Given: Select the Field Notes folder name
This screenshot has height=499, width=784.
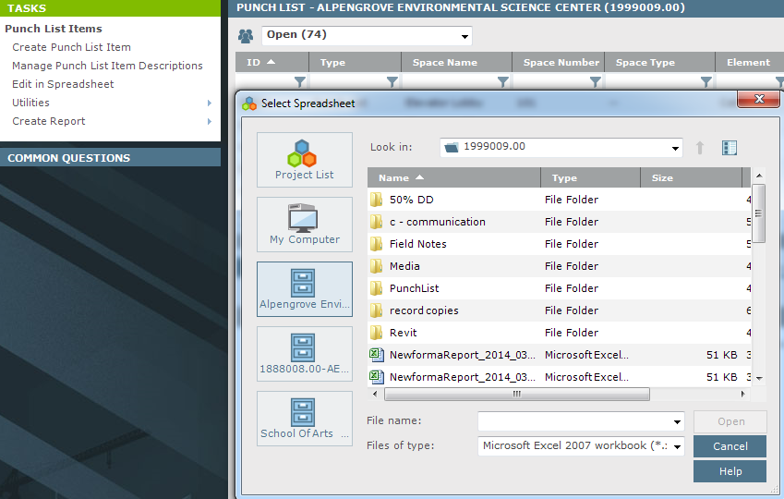Looking at the screenshot, I should click(418, 244).
